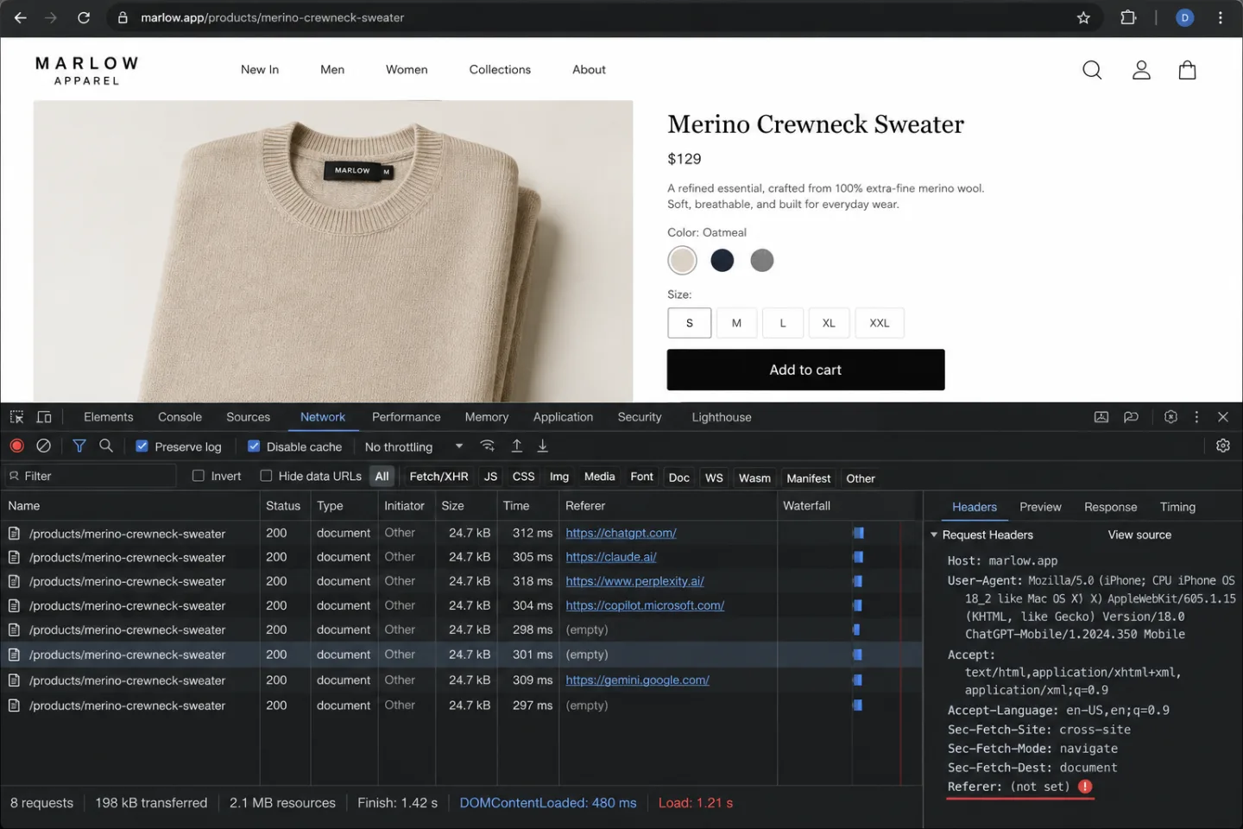Click the chatgpt.com referer link
The image size is (1243, 829).
[x=621, y=533]
